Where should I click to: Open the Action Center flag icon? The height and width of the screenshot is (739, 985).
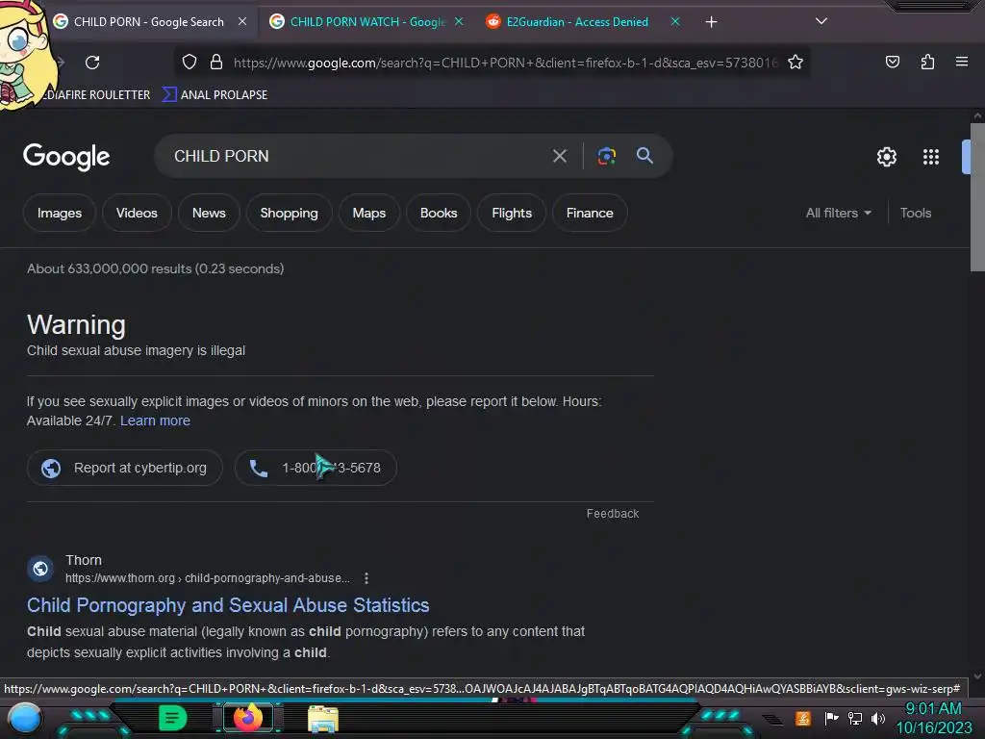click(x=831, y=718)
